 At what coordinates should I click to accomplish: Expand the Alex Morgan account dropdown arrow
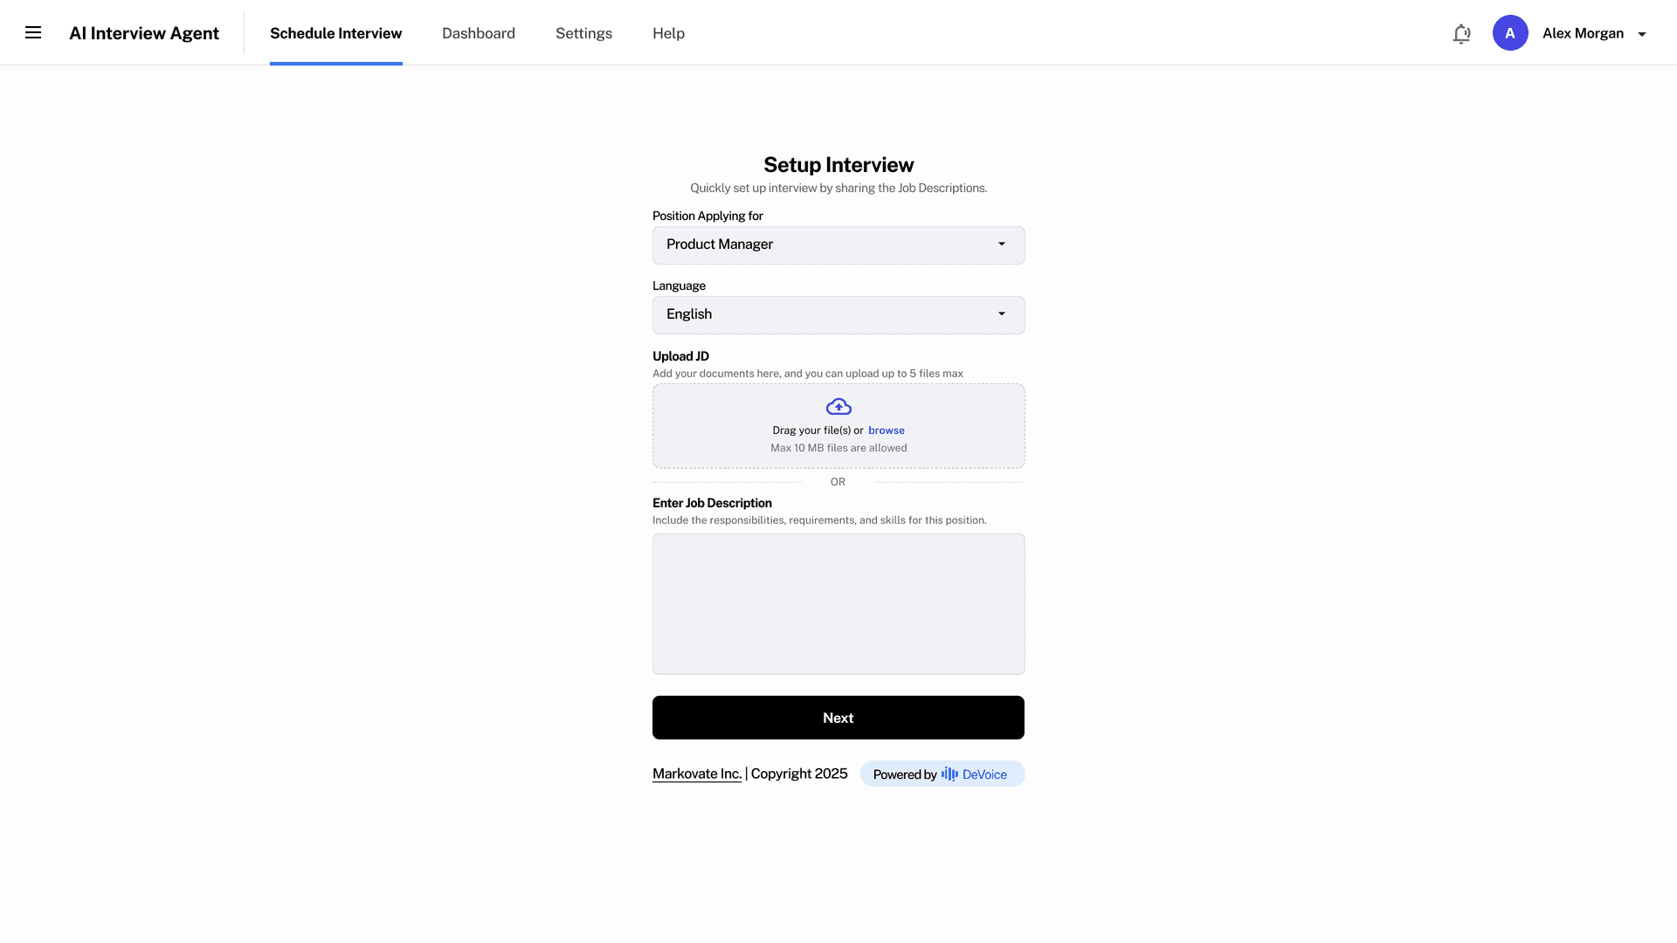coord(1642,34)
